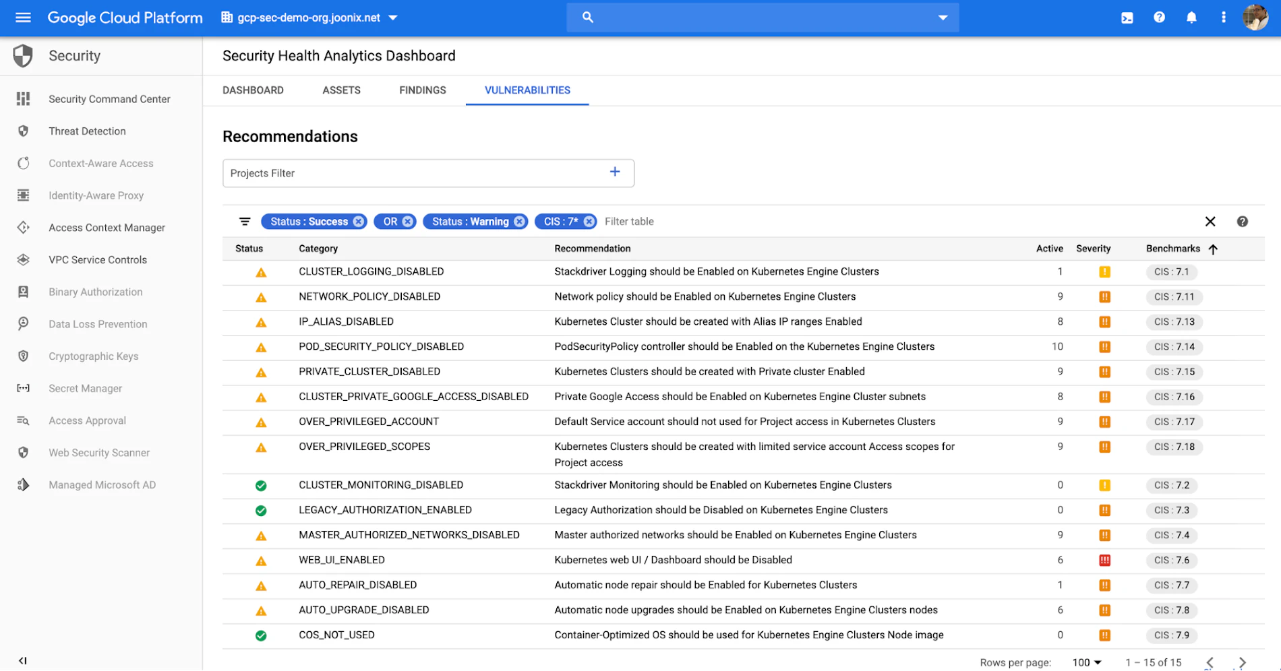Click the COS_NOT_USED success status icon

[x=261, y=635]
